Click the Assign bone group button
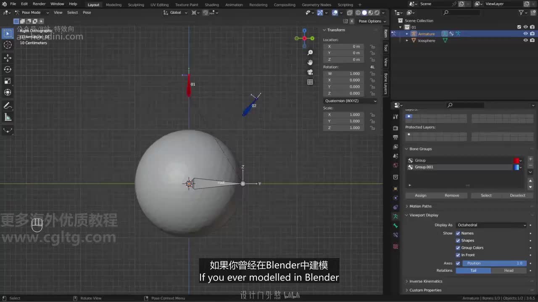Image resolution: width=538 pixels, height=302 pixels. click(420, 195)
